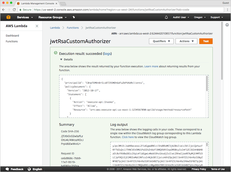Open the Support menu
Screen dimensions: 231x172
click(217, 17)
